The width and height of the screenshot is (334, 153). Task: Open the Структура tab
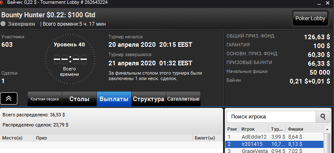(149, 99)
